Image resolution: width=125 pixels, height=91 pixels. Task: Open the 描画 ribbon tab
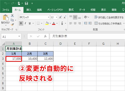click(x=39, y=10)
